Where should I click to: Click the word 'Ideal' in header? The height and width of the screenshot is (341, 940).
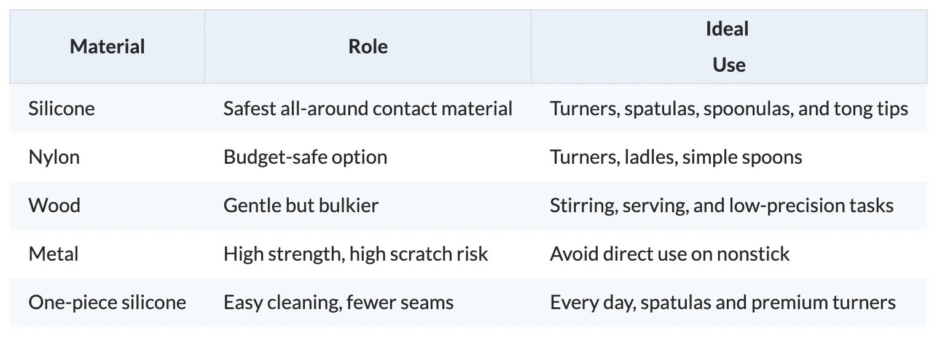pos(727,29)
